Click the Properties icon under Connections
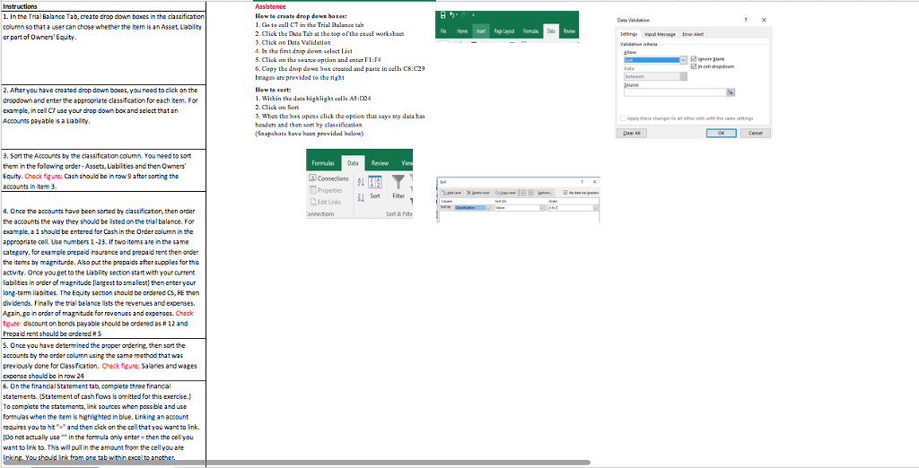The width and height of the screenshot is (919, 468). click(312, 190)
